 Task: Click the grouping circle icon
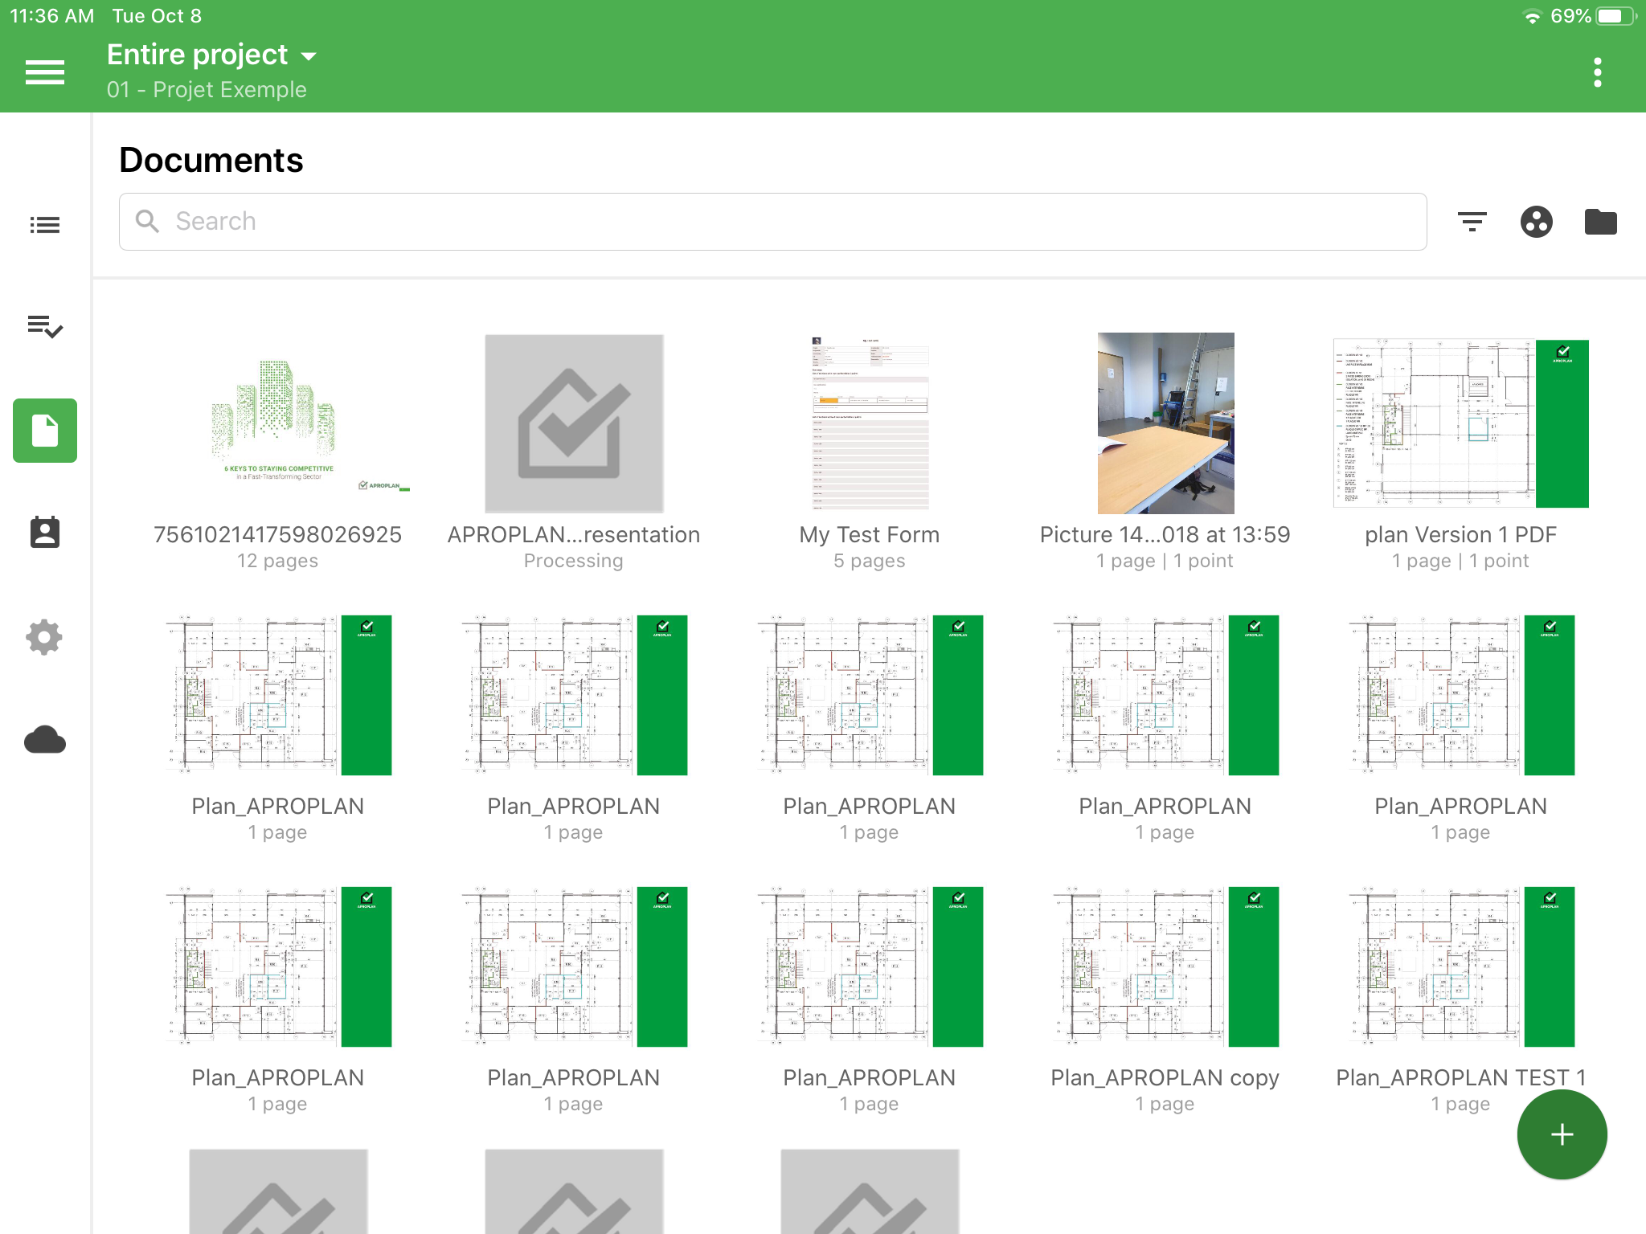1537,222
